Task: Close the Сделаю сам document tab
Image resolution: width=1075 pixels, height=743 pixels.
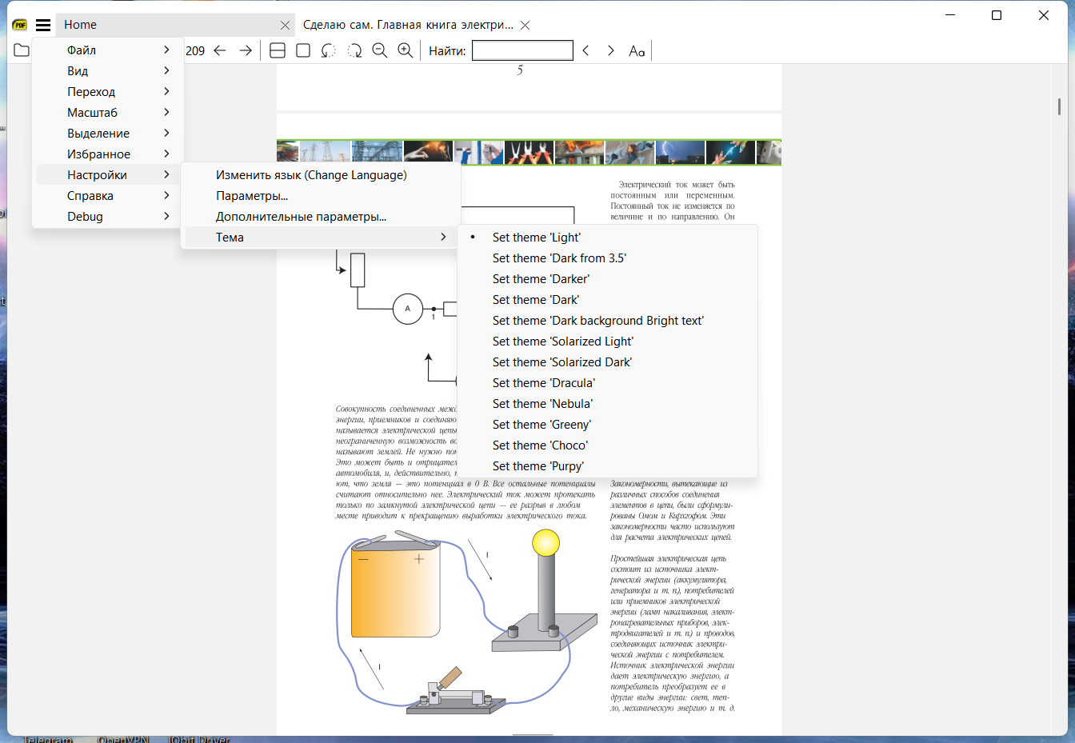Action: pos(525,25)
